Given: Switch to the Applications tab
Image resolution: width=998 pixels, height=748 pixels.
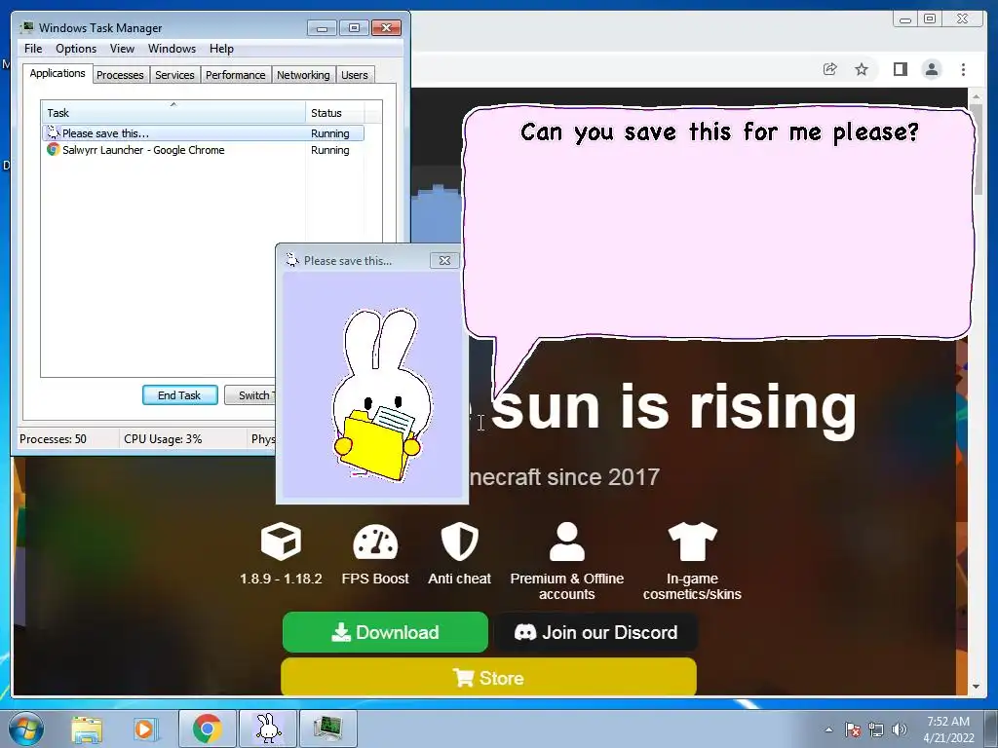Looking at the screenshot, I should tap(58, 73).
